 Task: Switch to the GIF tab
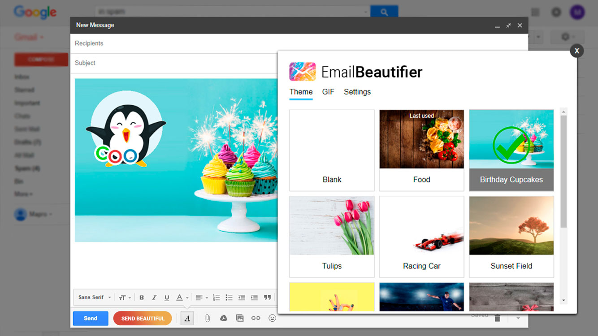coord(328,92)
